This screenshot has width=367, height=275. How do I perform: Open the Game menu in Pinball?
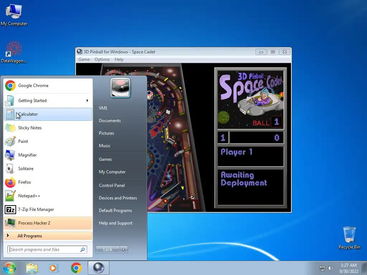(x=84, y=59)
